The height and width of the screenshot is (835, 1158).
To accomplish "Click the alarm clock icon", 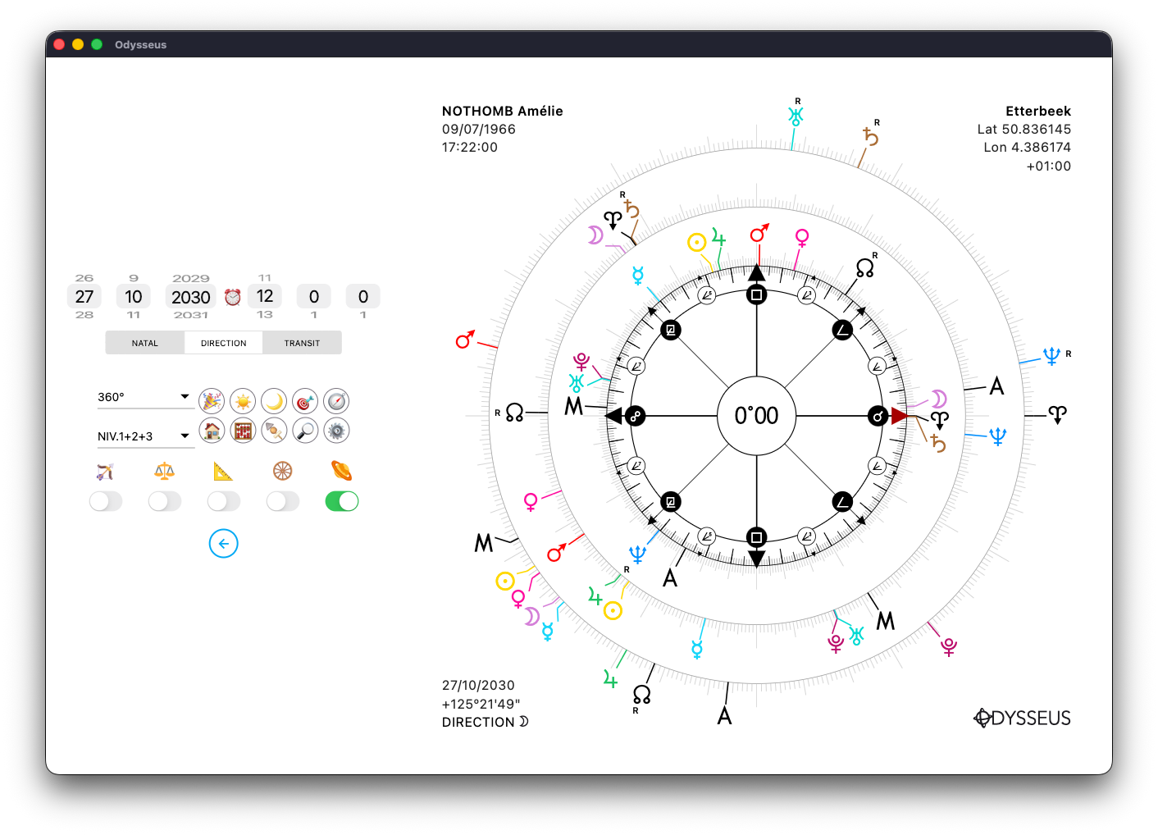I will (233, 297).
